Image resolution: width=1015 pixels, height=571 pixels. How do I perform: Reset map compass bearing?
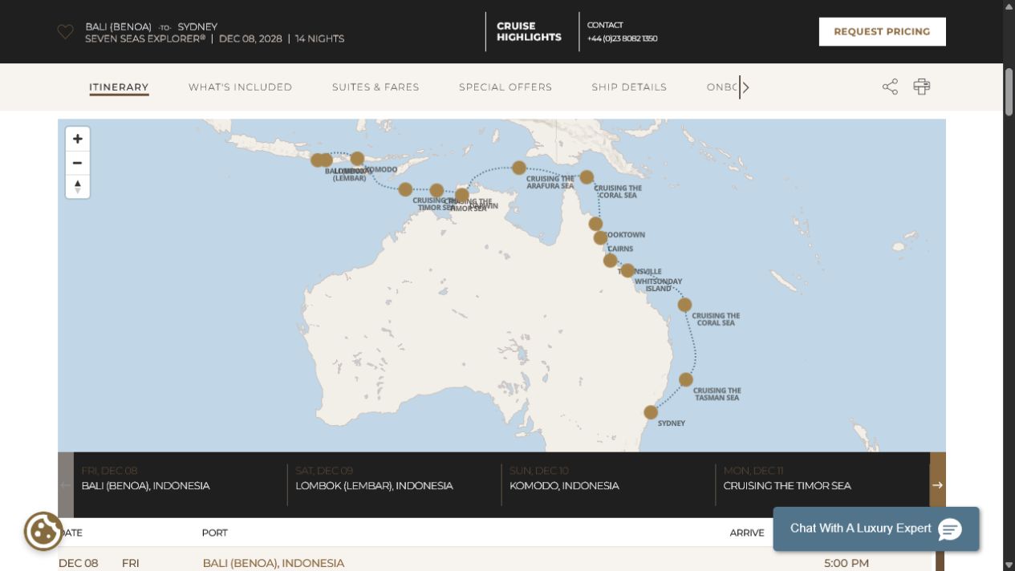click(77, 186)
